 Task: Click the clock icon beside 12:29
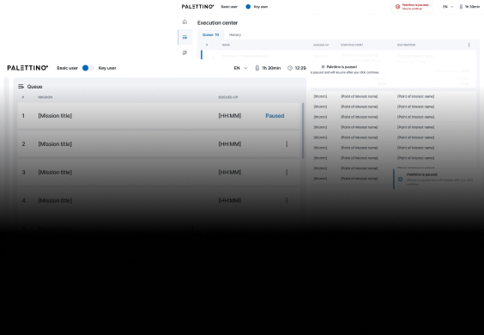tap(290, 68)
